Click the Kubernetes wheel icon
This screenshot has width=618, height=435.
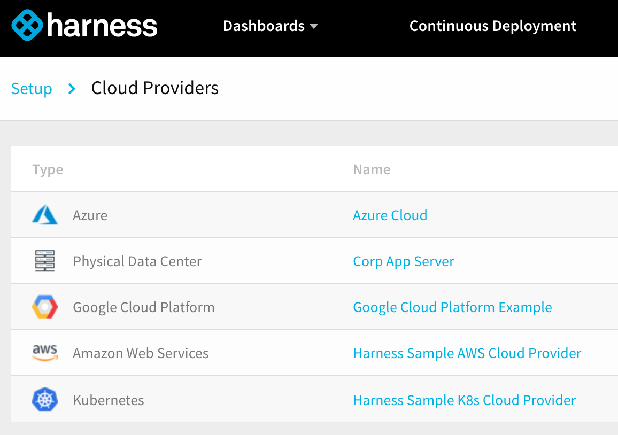point(45,400)
